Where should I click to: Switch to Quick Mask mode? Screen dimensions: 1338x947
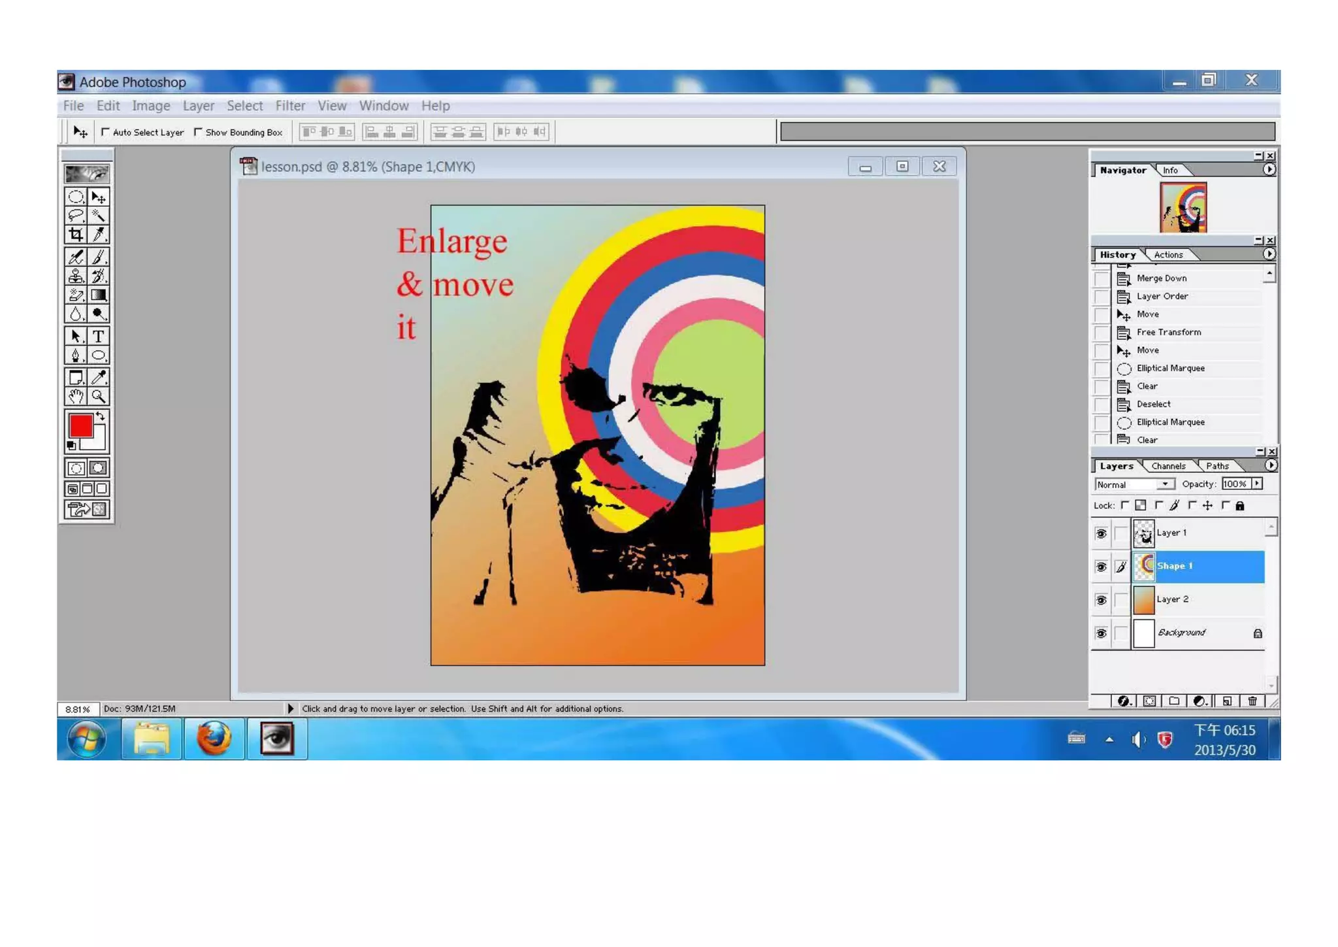pyautogui.click(x=99, y=468)
